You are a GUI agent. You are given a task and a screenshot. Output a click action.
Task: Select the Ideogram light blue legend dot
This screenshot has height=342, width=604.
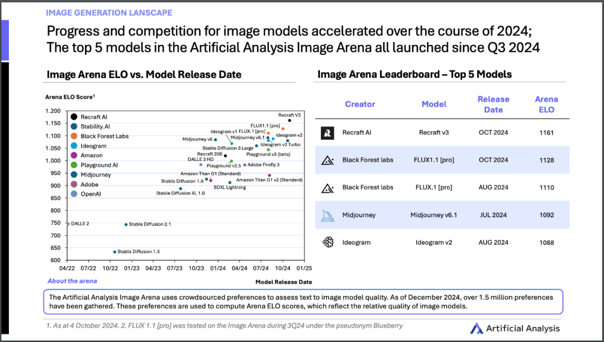point(74,146)
